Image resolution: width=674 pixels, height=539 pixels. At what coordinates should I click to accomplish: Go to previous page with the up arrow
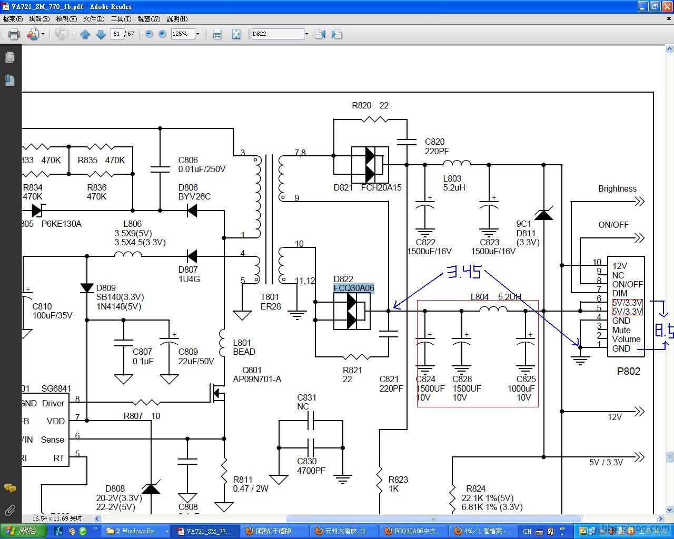[x=85, y=34]
